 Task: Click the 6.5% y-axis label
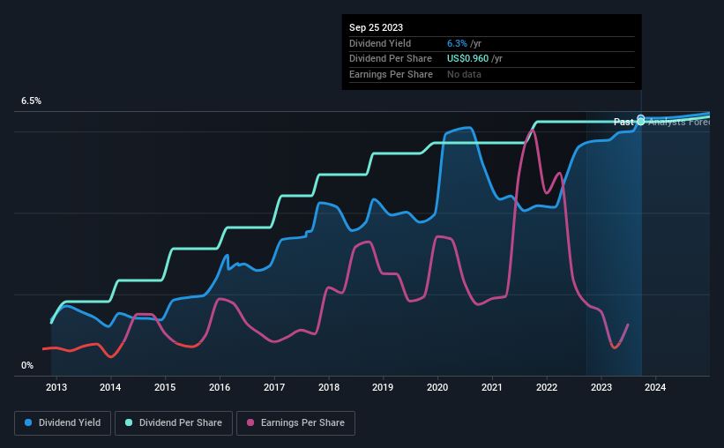click(32, 101)
